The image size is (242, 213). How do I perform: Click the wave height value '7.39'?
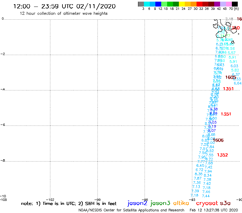195,191
